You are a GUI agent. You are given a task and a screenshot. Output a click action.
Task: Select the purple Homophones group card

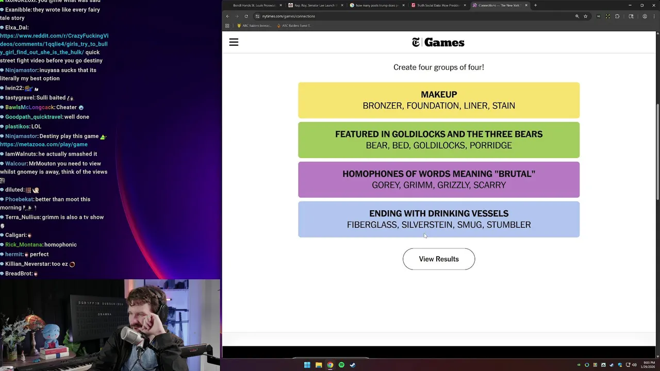(x=439, y=179)
